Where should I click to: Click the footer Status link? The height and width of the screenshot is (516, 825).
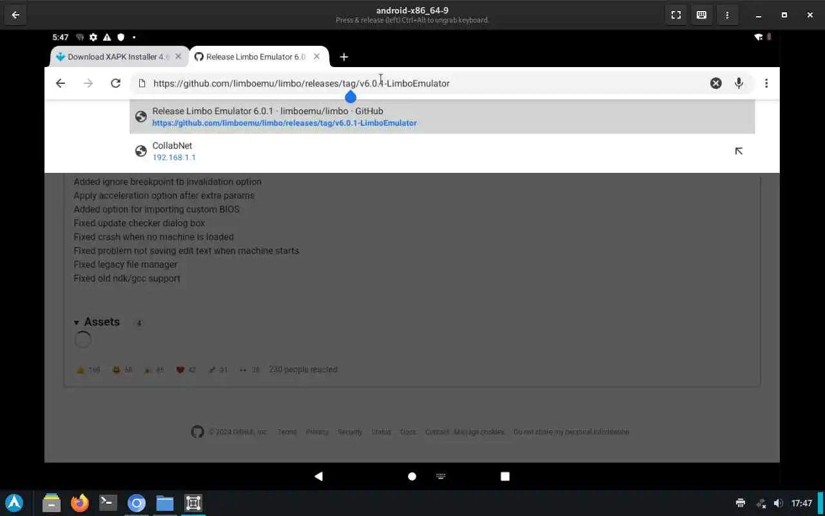click(382, 432)
